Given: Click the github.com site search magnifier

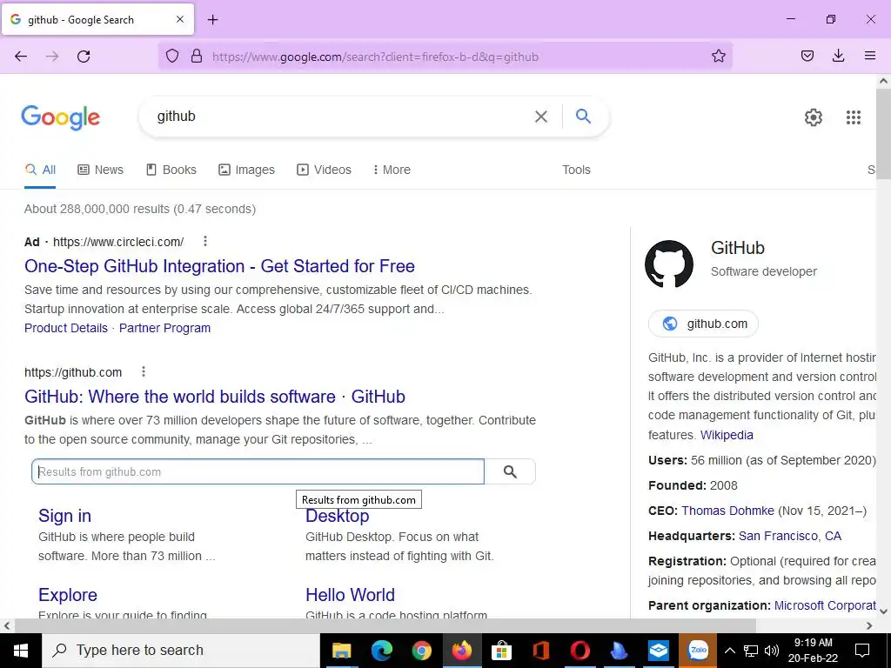Looking at the screenshot, I should [510, 472].
